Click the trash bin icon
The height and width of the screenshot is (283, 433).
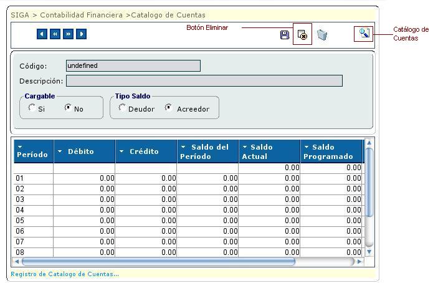pos(321,35)
